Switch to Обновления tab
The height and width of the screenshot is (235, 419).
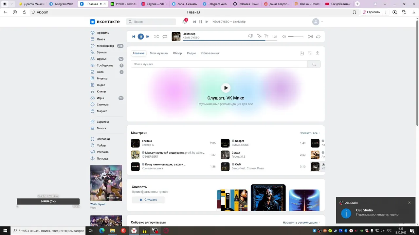point(210,53)
